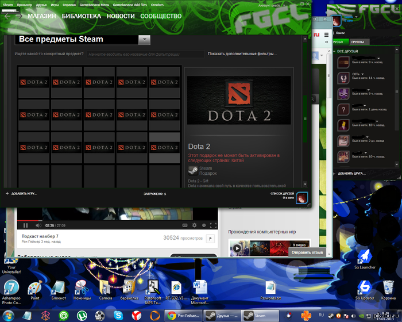Click the large Dota 2 preview image

pyautogui.click(x=239, y=100)
